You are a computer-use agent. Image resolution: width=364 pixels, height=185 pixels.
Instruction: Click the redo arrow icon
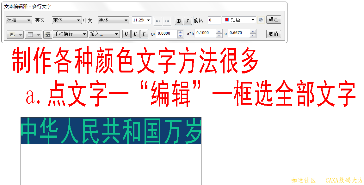167,21
